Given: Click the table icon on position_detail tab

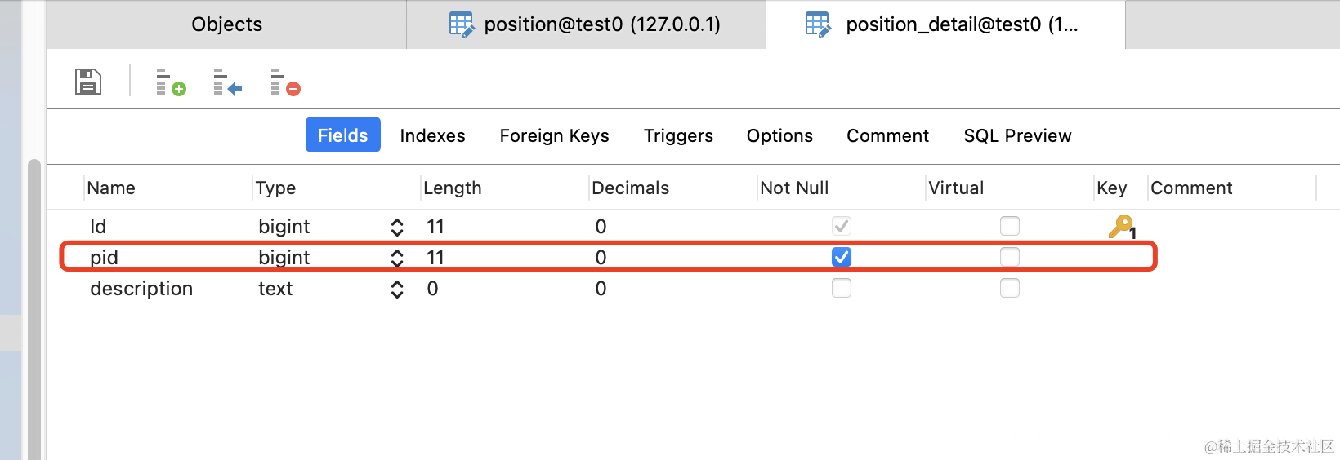Looking at the screenshot, I should point(818,24).
